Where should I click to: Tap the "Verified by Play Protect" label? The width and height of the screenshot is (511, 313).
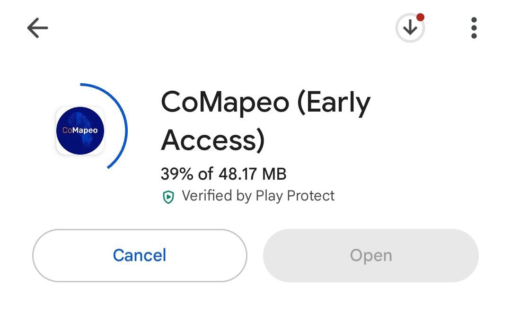pyautogui.click(x=258, y=196)
